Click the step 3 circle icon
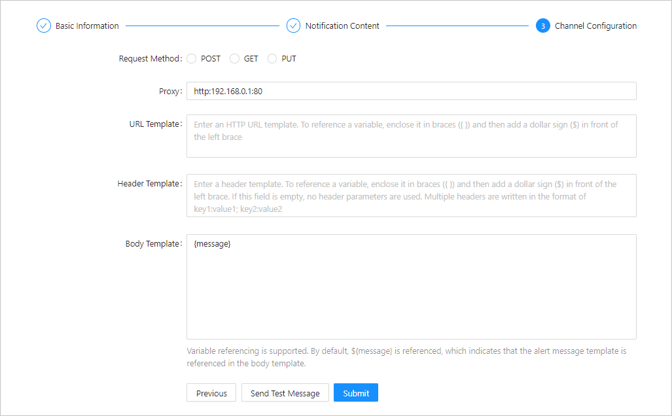 coord(542,26)
